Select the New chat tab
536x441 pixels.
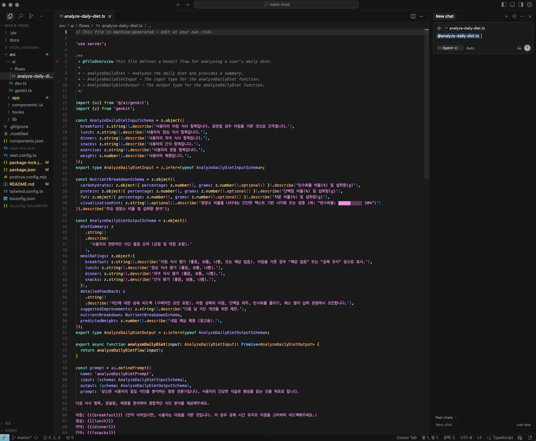point(445,16)
